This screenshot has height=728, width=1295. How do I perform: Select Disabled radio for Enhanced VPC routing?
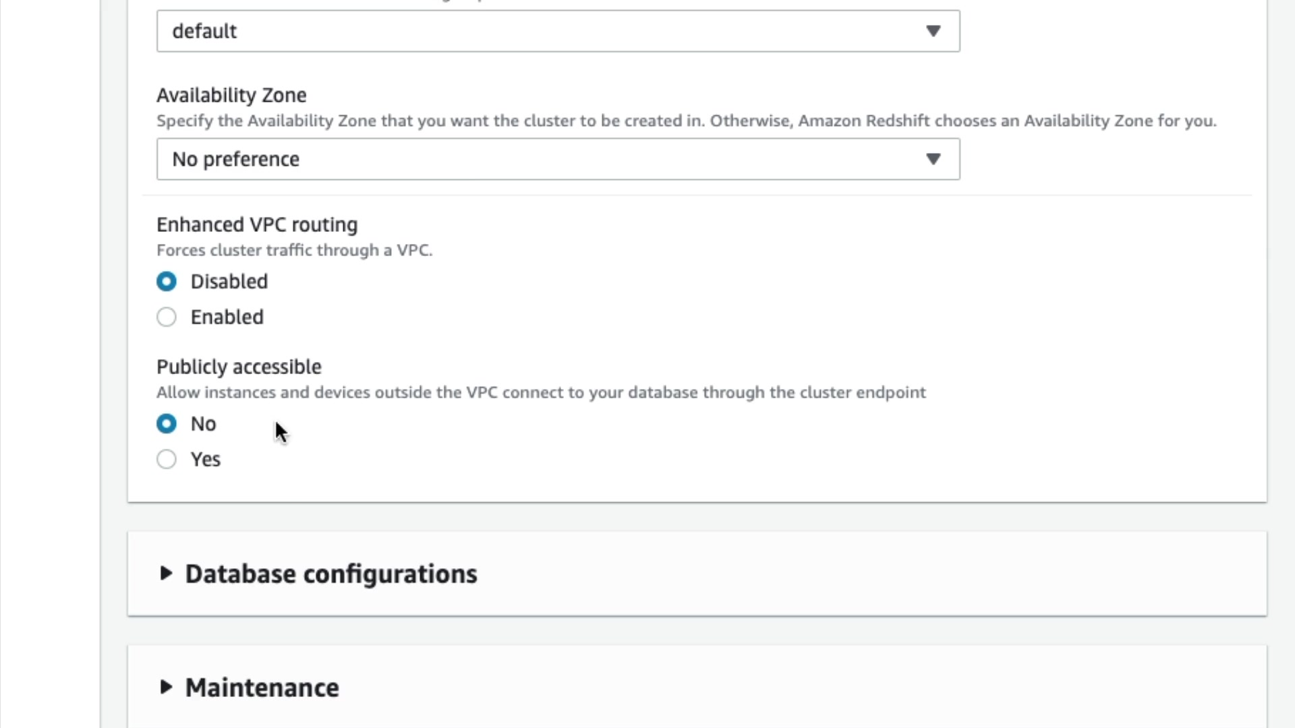tap(167, 281)
